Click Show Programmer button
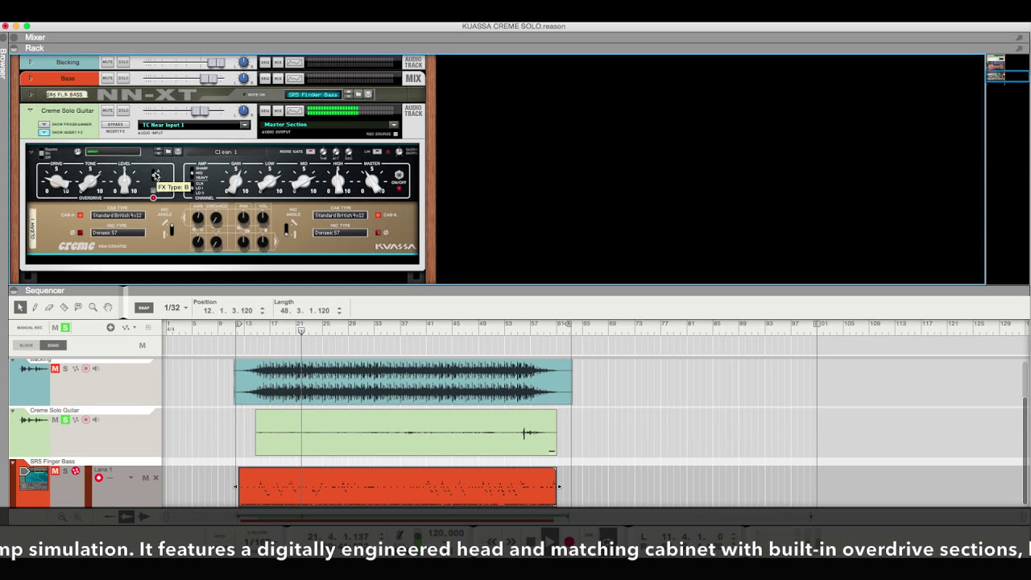This screenshot has width=1031, height=580. (44, 124)
